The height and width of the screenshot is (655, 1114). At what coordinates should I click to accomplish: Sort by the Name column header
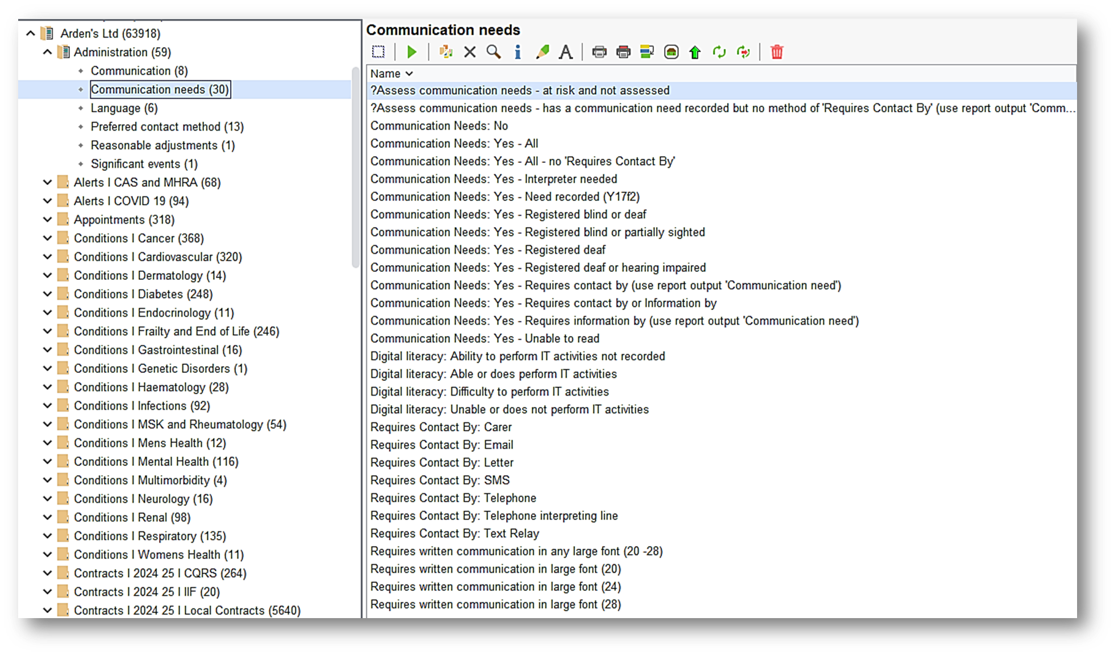(x=386, y=74)
